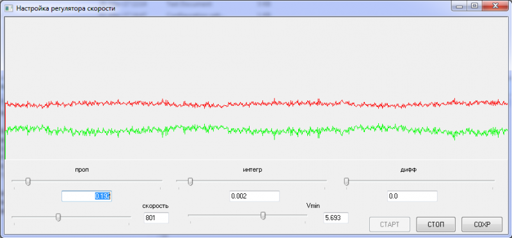Focus the Vmin field showing 5.693

point(336,218)
